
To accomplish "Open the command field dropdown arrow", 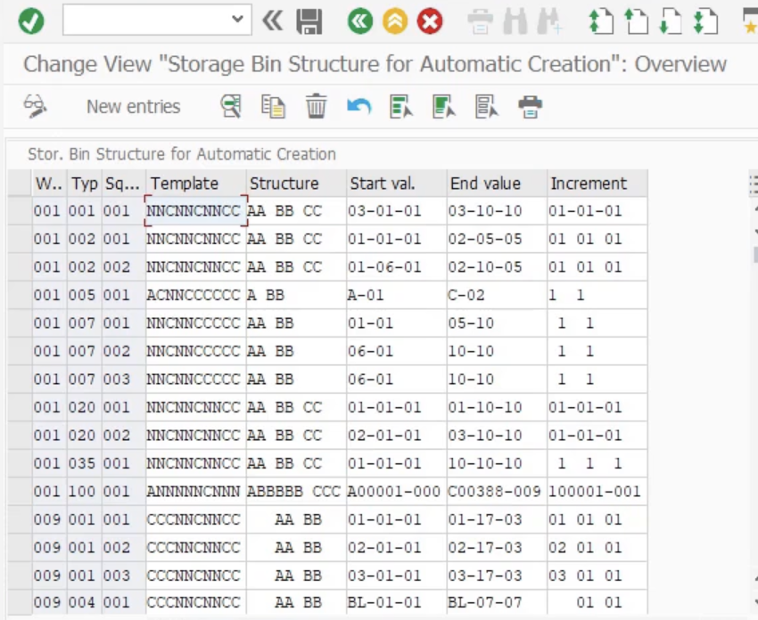I will click(x=236, y=20).
